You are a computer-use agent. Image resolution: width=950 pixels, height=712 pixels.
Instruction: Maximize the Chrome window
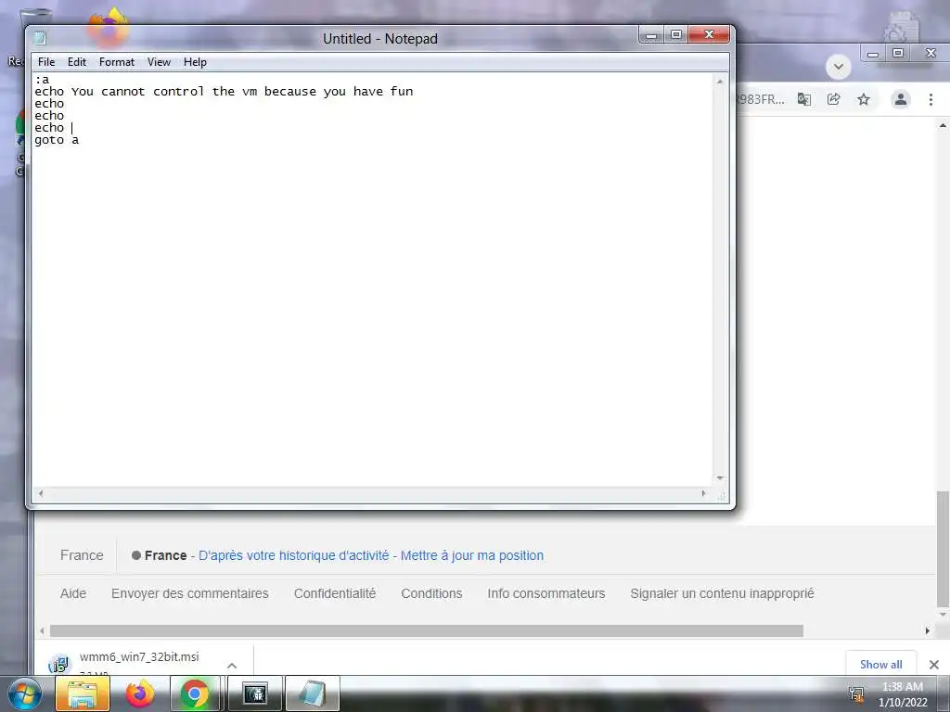pyautogui.click(x=898, y=53)
